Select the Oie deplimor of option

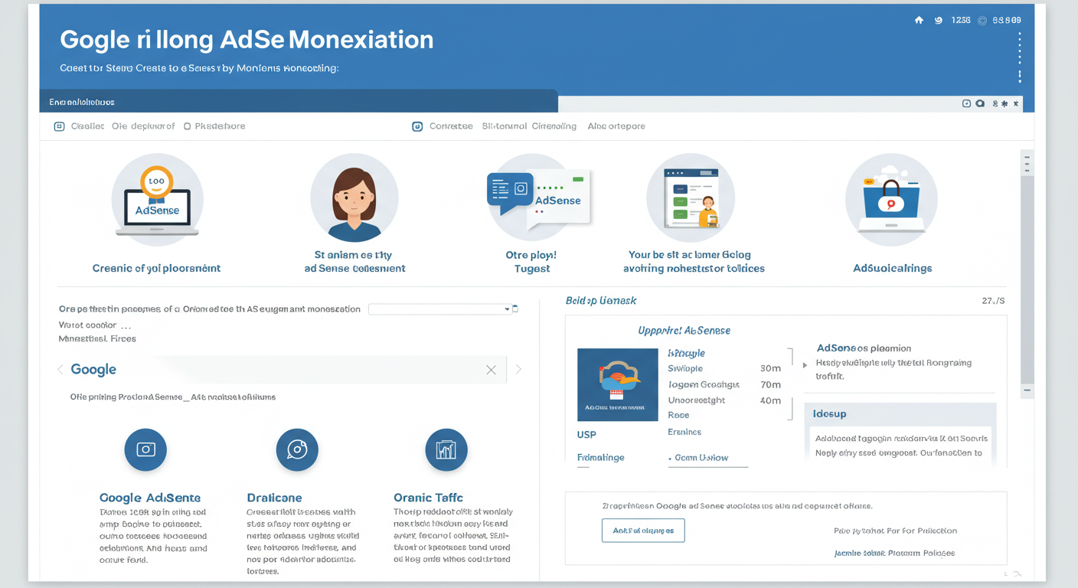[143, 126]
